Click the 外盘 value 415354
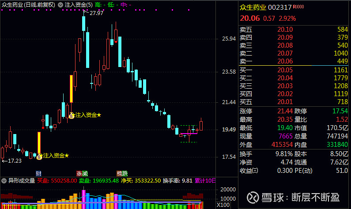351x209 pixels. [x=282, y=145]
